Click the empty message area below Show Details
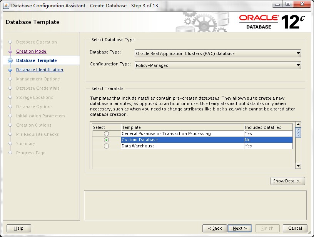The height and width of the screenshot is (237, 314). coord(195,205)
